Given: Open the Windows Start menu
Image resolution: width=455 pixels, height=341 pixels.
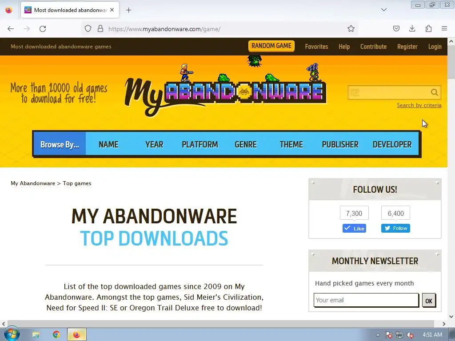Looking at the screenshot, I should click(x=12, y=334).
